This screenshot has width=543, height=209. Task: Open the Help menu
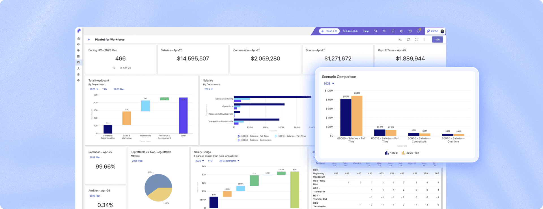pyautogui.click(x=366, y=31)
